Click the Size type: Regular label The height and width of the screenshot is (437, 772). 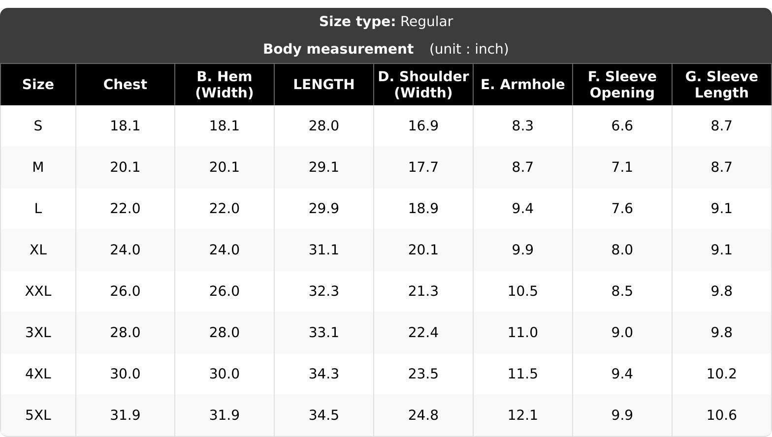pyautogui.click(x=386, y=22)
